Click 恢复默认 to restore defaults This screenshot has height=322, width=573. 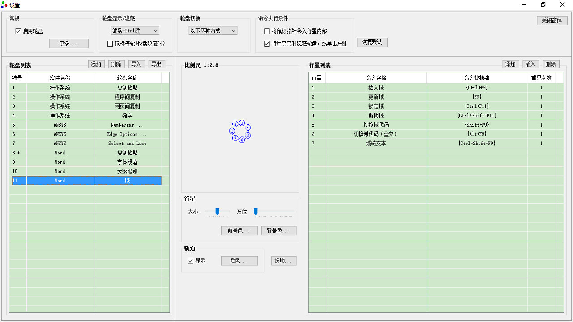pyautogui.click(x=372, y=42)
